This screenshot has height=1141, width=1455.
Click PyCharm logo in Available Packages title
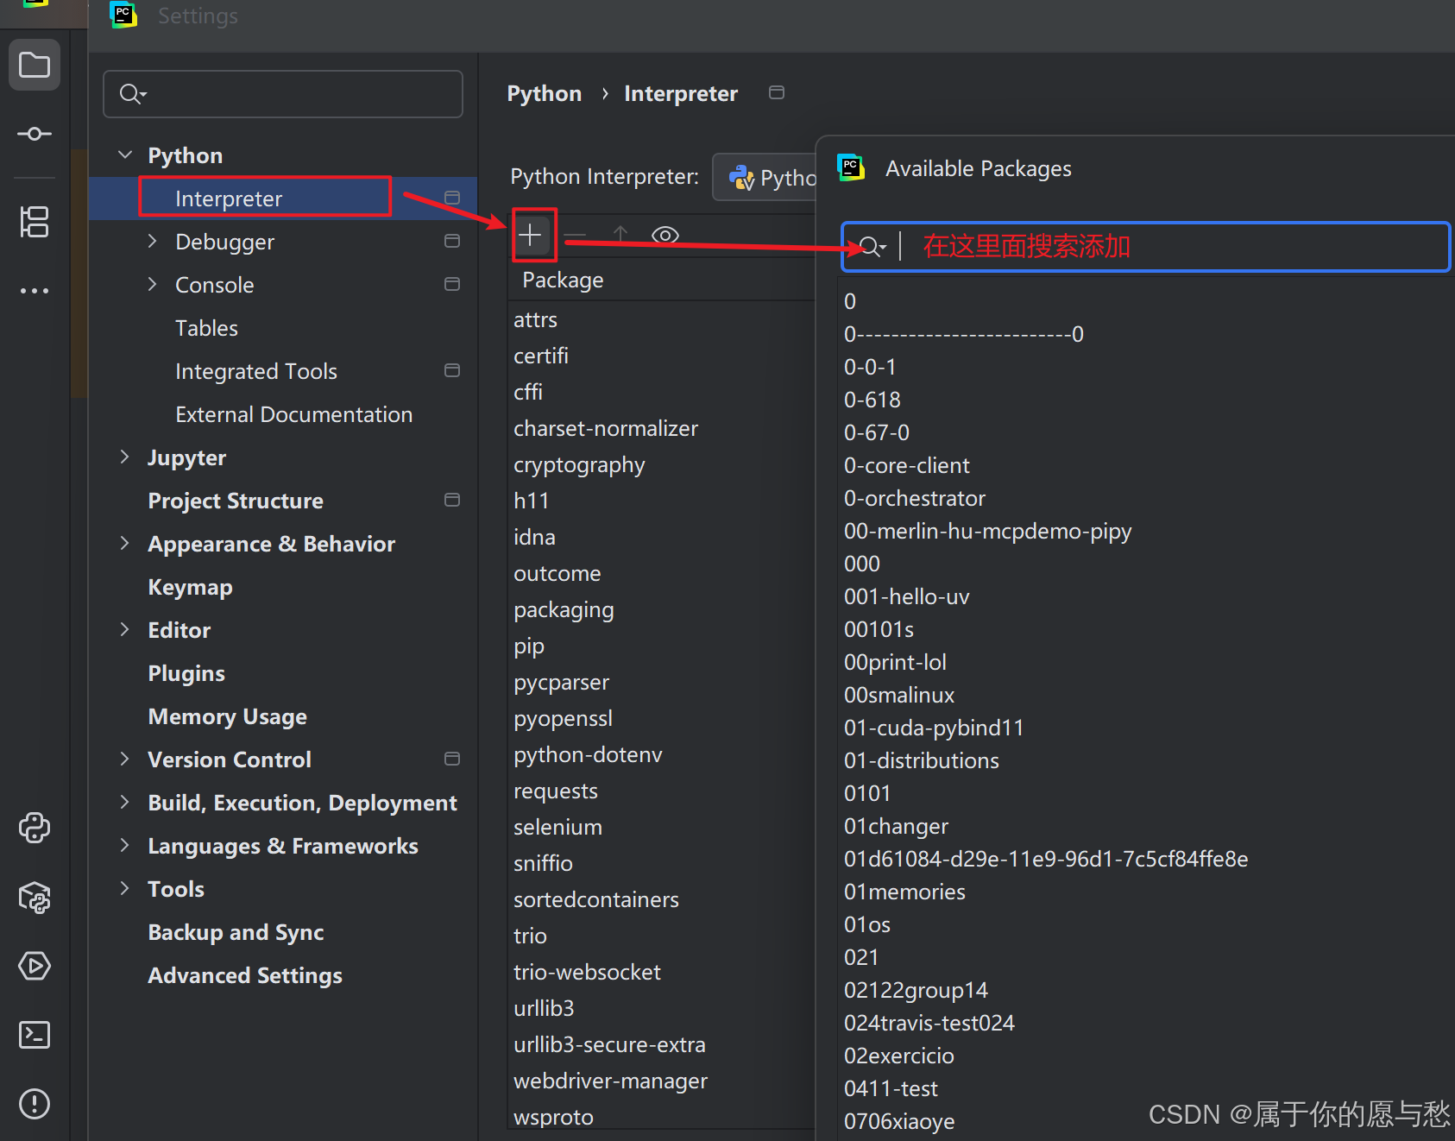tap(851, 167)
